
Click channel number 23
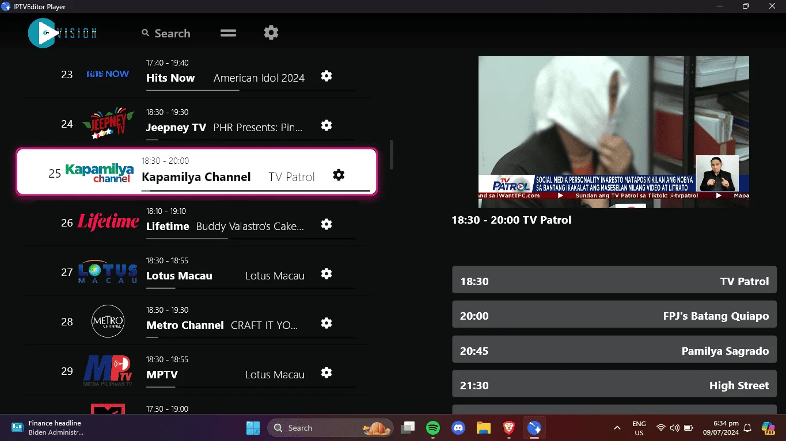coord(67,74)
